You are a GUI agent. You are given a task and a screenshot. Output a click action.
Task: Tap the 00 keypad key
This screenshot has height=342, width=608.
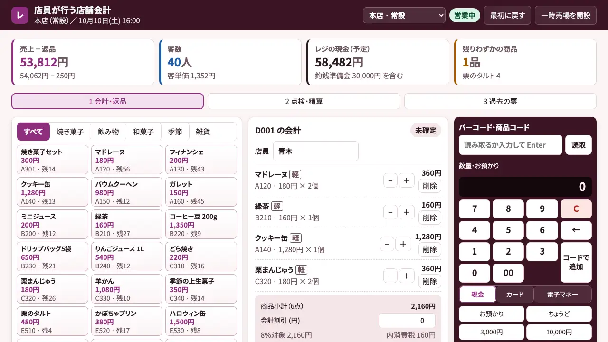[508, 273]
